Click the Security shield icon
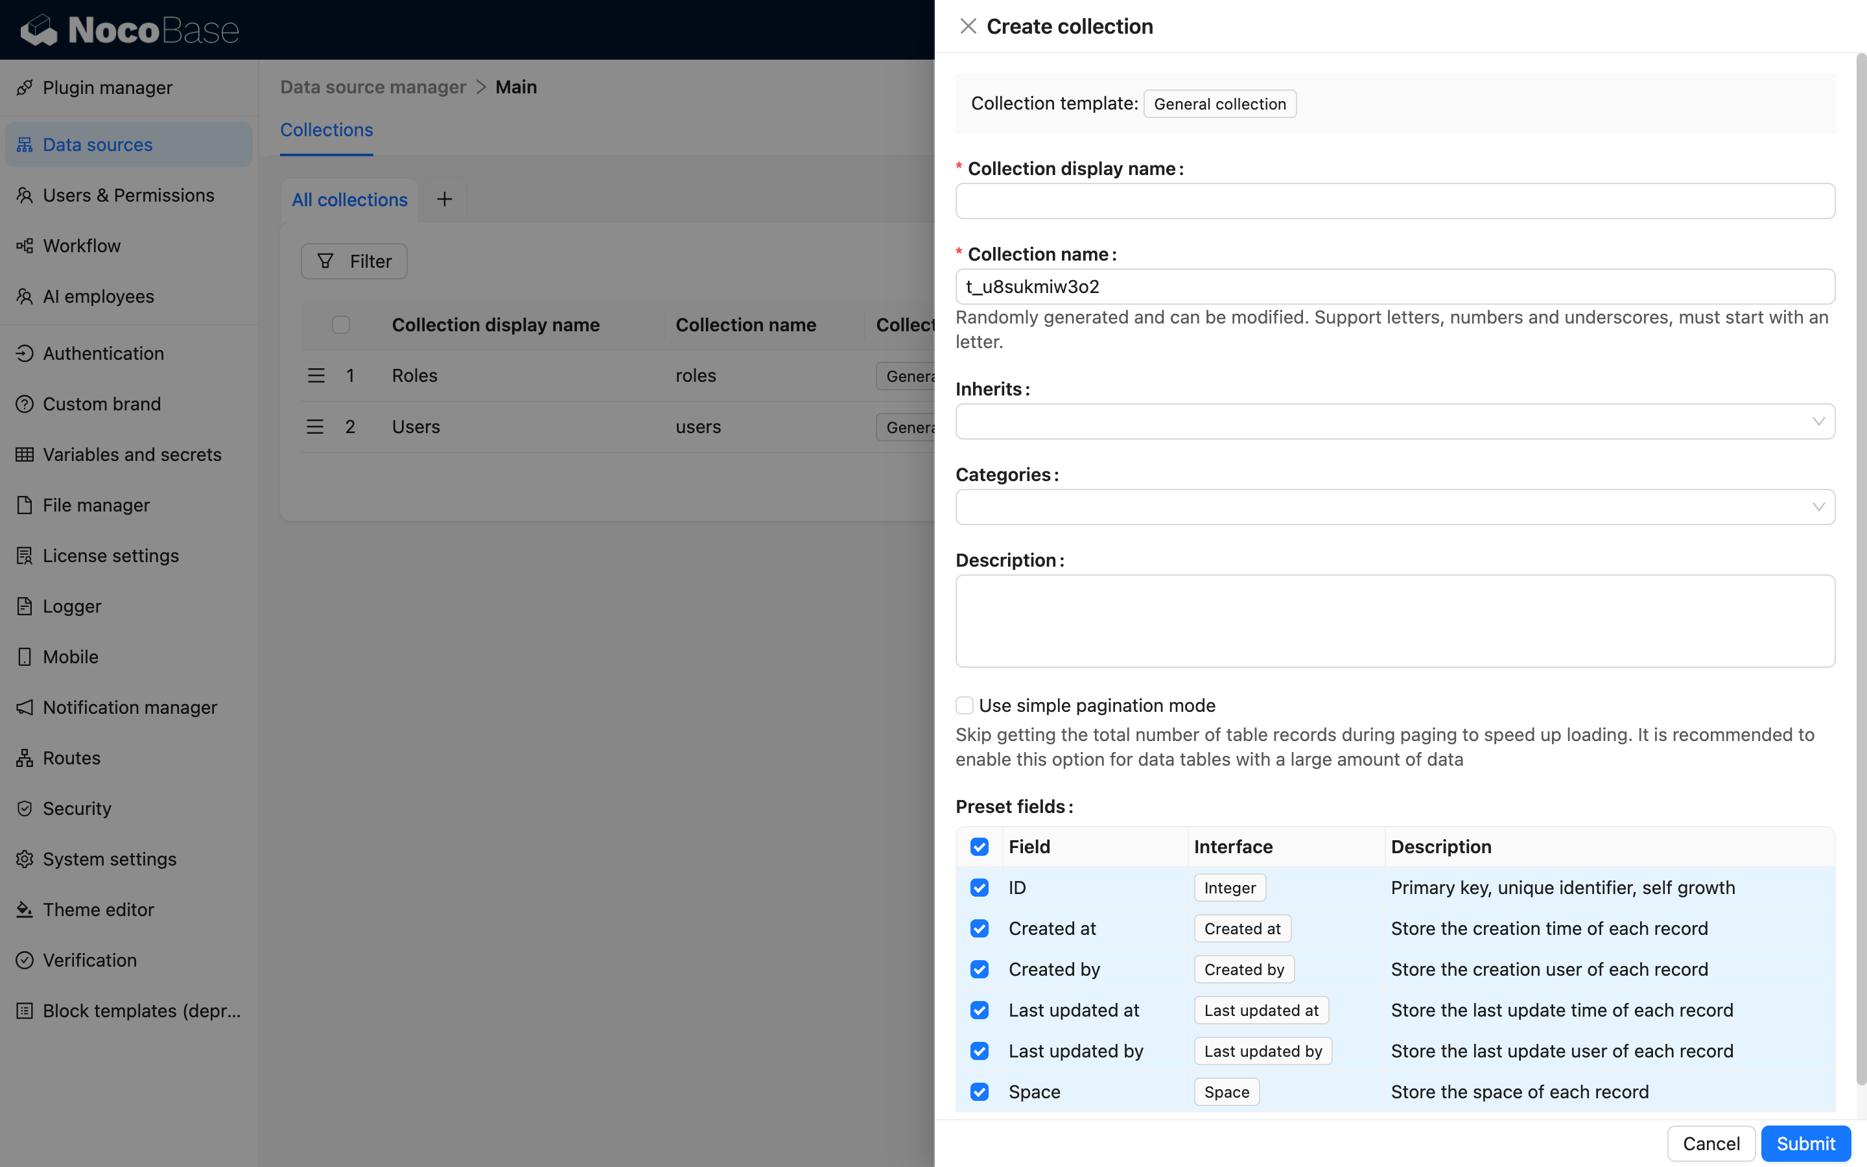This screenshot has width=1867, height=1167. click(25, 808)
